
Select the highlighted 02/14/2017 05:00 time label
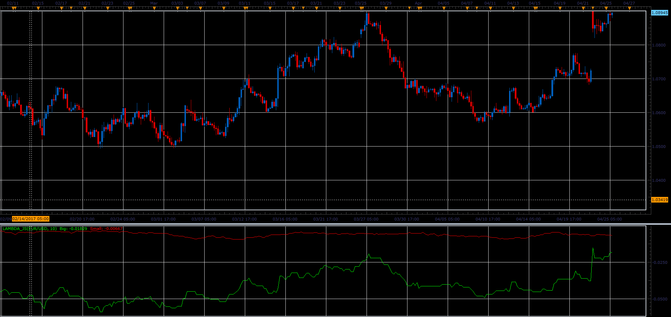tap(31, 219)
